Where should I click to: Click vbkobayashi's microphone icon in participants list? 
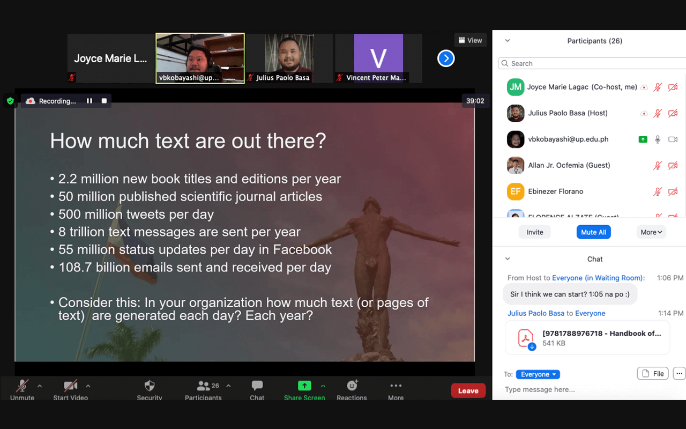click(658, 139)
